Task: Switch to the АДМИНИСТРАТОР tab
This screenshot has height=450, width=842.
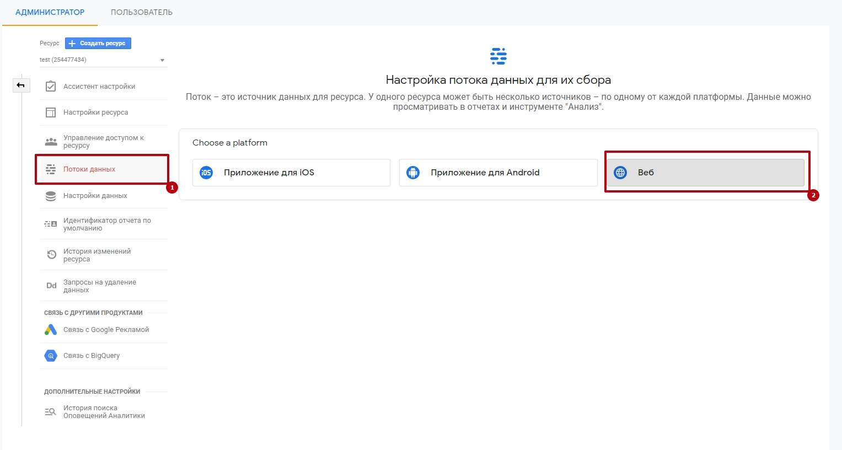Action: [x=50, y=12]
